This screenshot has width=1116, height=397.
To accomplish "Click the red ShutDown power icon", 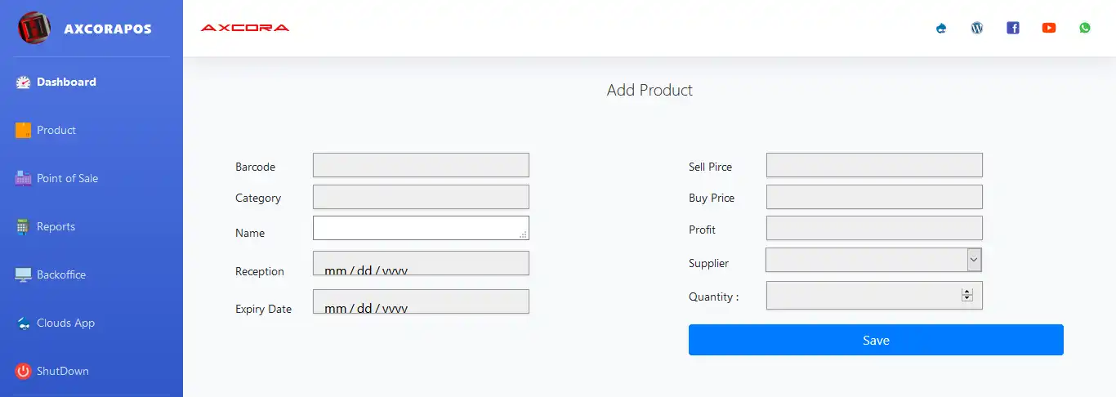I will [23, 371].
